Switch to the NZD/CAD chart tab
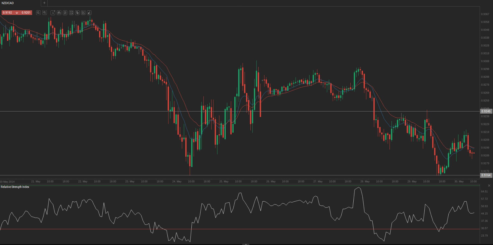Viewport: 493px width, 245px height. (8, 3)
